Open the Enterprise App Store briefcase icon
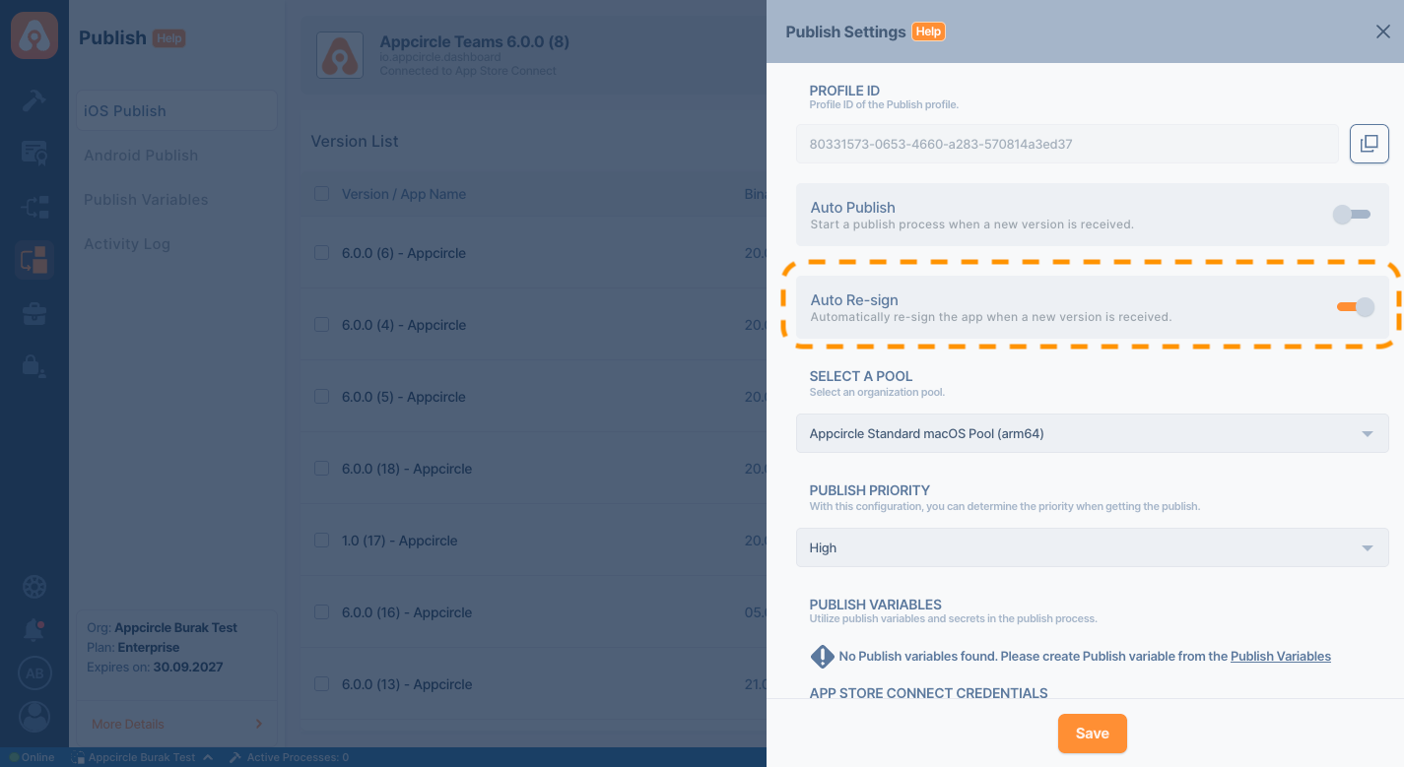 (x=34, y=314)
